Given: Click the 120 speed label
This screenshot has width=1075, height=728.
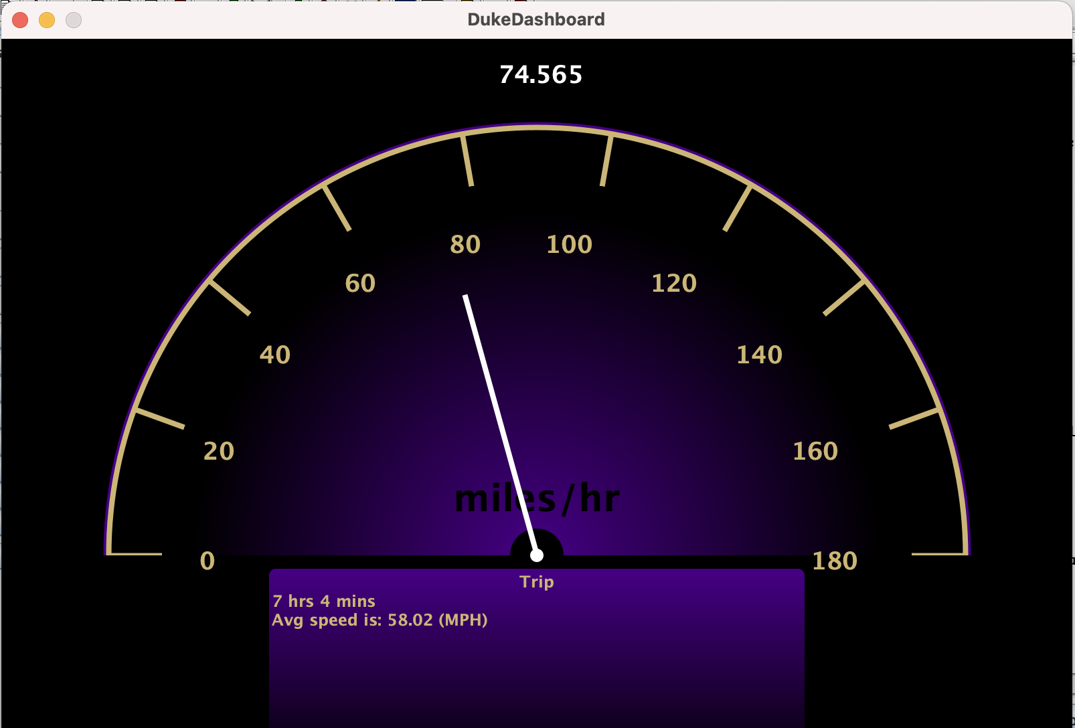Looking at the screenshot, I should (674, 284).
